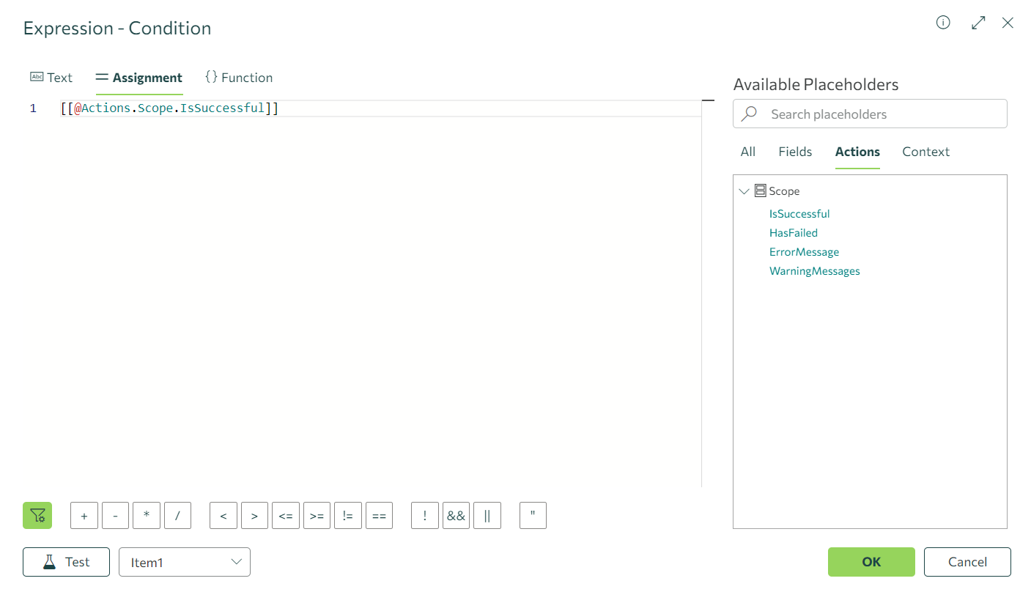
Task: Confirm with the OK button
Action: click(871, 562)
